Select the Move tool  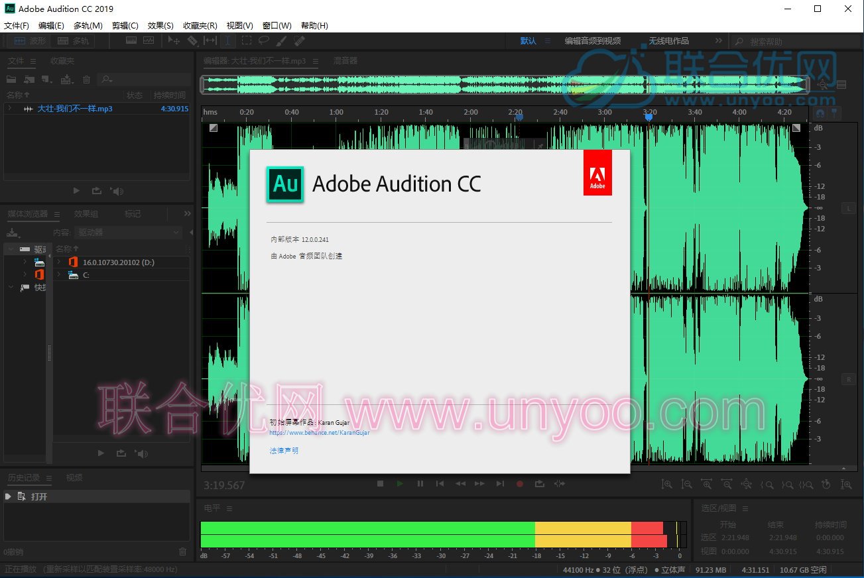pos(174,41)
